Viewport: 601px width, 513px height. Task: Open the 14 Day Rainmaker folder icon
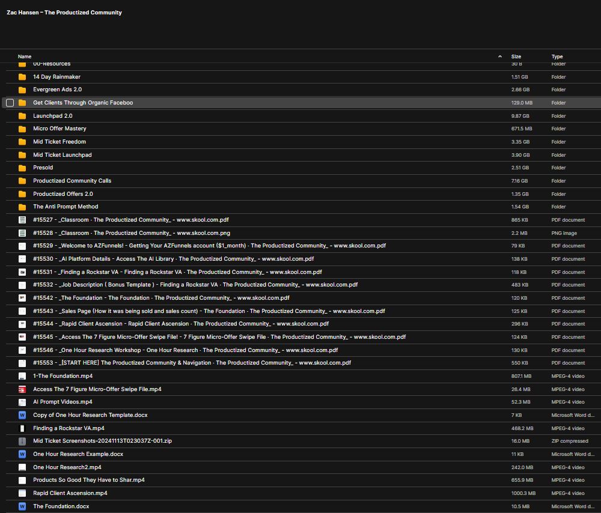click(22, 76)
